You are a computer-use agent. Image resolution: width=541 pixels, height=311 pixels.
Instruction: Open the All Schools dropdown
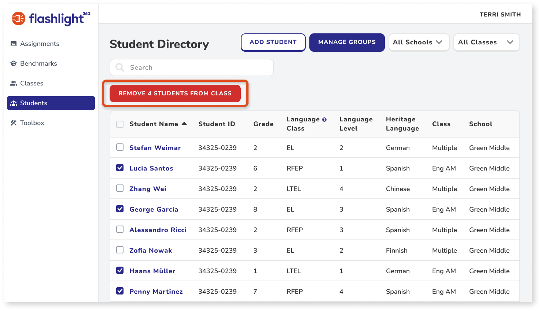coord(419,43)
